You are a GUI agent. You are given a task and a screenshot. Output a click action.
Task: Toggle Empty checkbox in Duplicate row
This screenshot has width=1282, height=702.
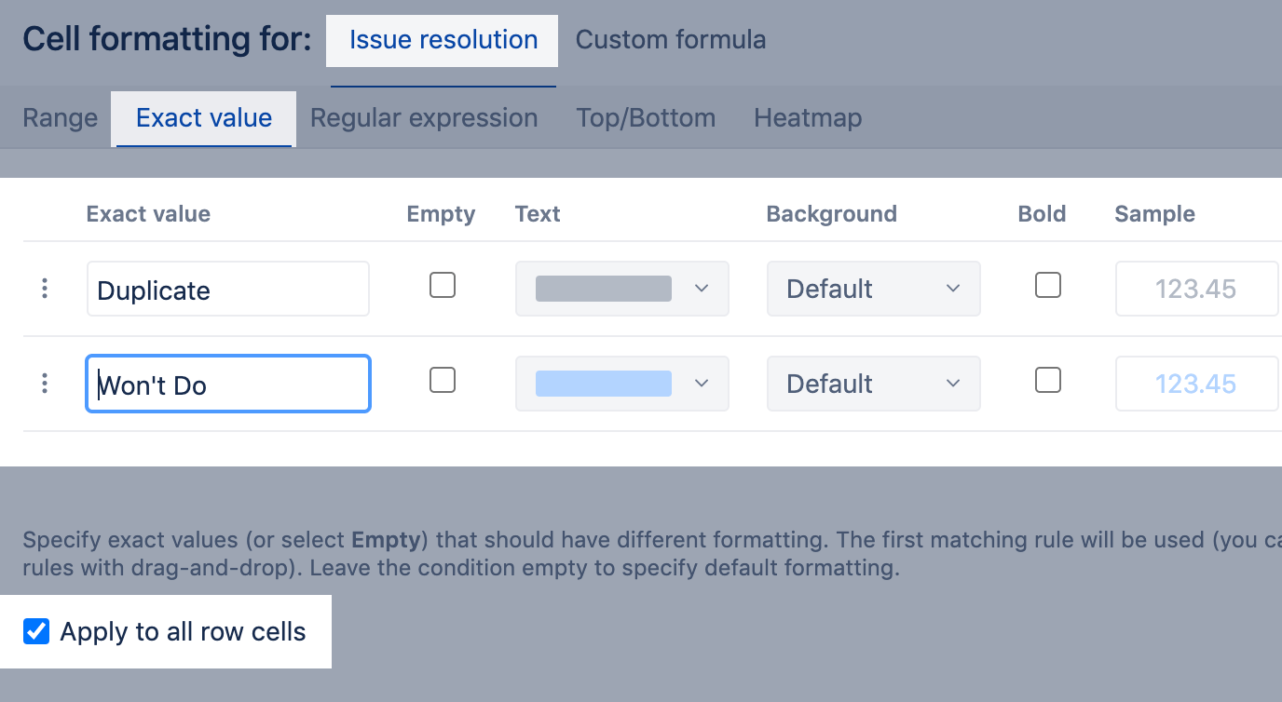pyautogui.click(x=443, y=285)
